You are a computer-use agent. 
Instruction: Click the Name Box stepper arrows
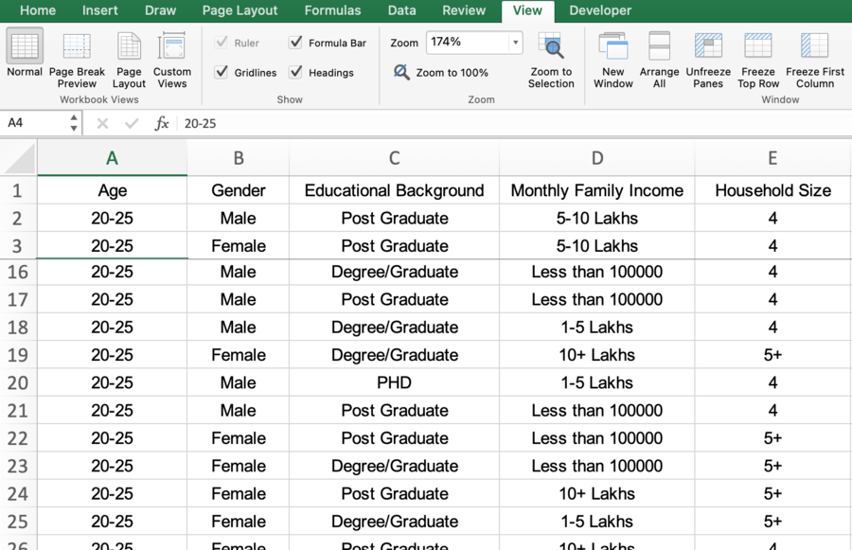click(x=74, y=123)
